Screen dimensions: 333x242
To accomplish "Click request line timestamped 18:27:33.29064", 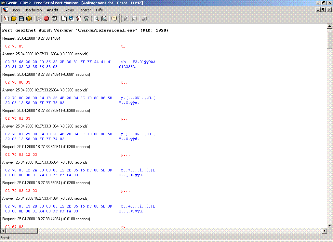I will pos(46,111).
